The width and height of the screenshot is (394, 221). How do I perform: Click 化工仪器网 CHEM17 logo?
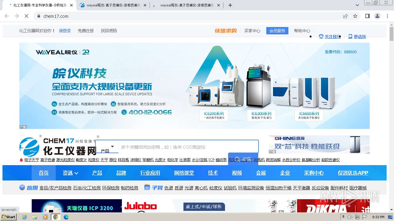click(x=58, y=146)
